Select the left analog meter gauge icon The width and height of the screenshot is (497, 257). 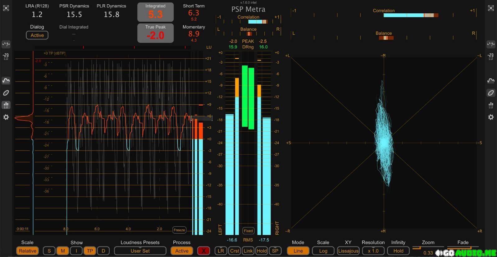pyautogui.click(x=6, y=44)
